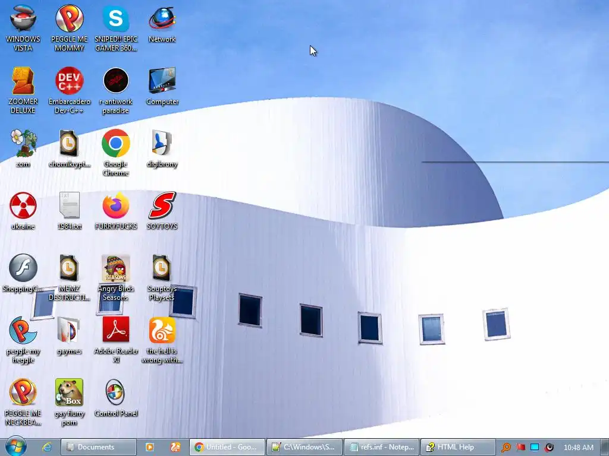Click the gaymes folder icon
This screenshot has height=456, width=609.
[x=69, y=335]
